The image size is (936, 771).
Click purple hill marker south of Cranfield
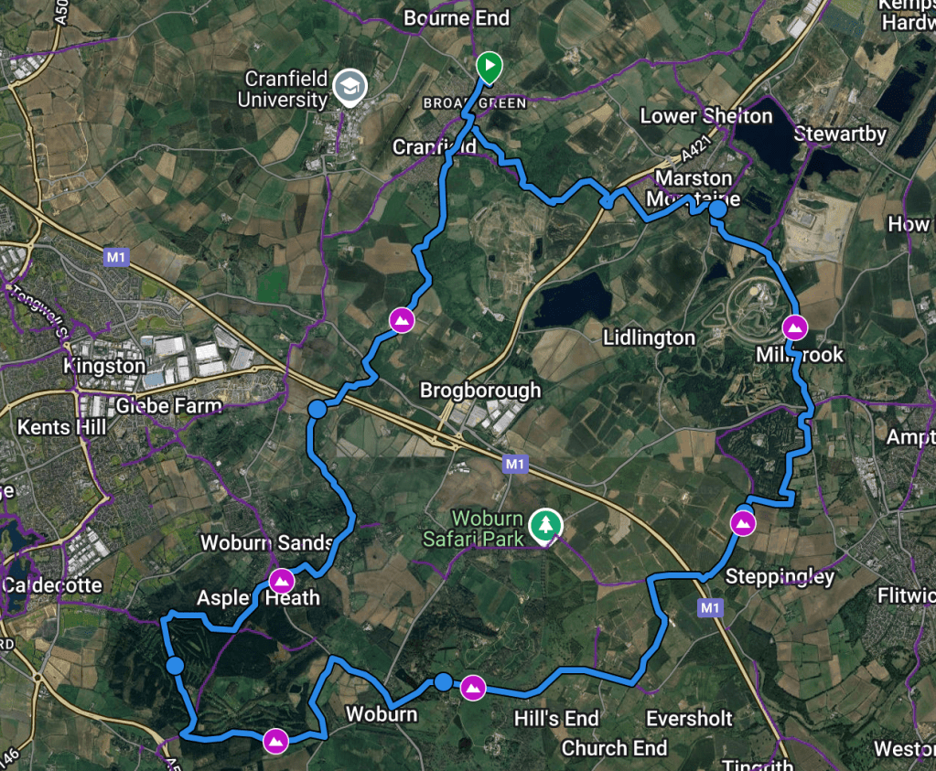pyautogui.click(x=402, y=320)
